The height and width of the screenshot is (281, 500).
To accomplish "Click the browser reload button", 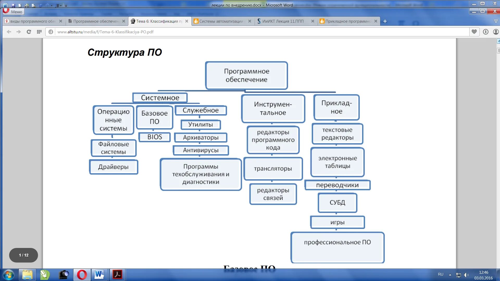I will click(x=29, y=32).
